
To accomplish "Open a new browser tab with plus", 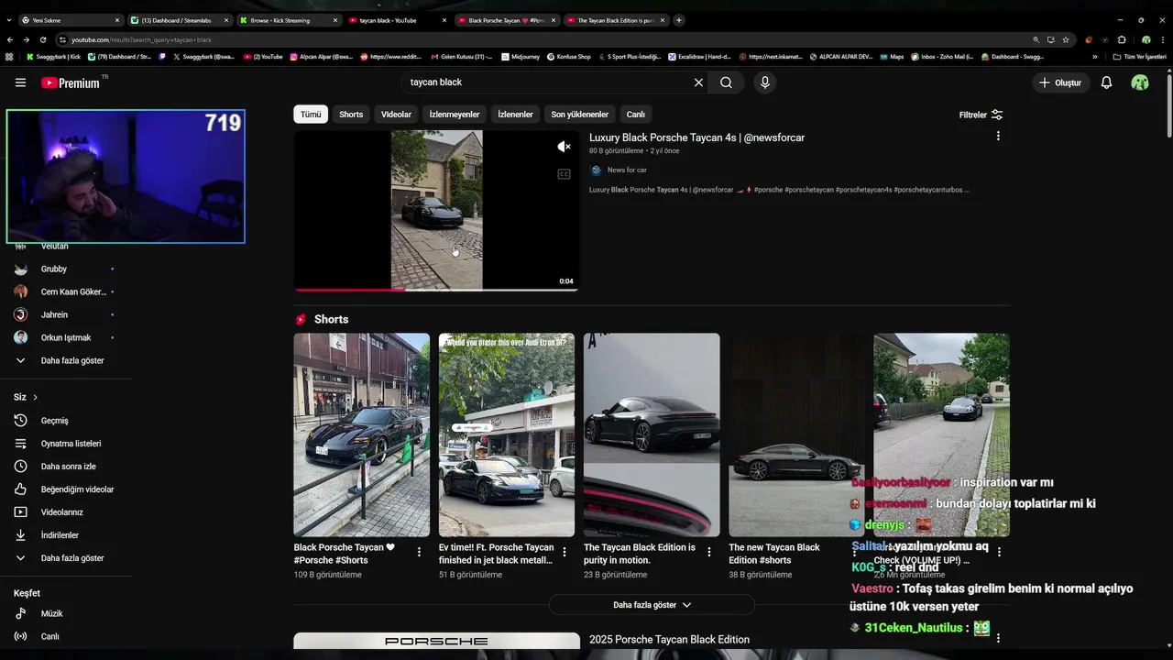I will (x=679, y=20).
